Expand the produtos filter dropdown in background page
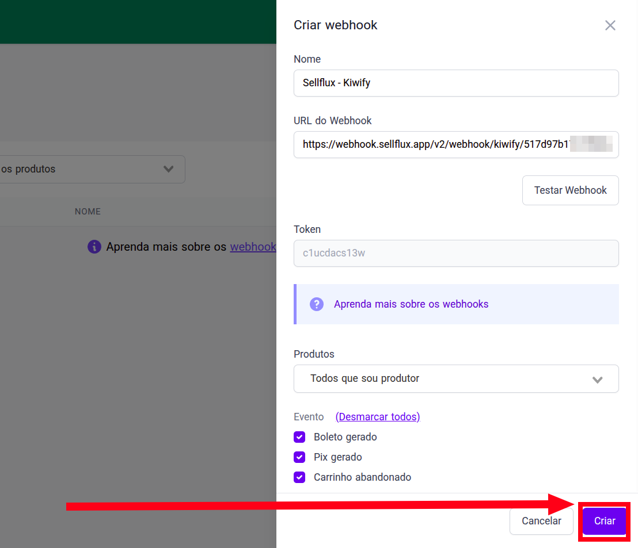 point(92,169)
